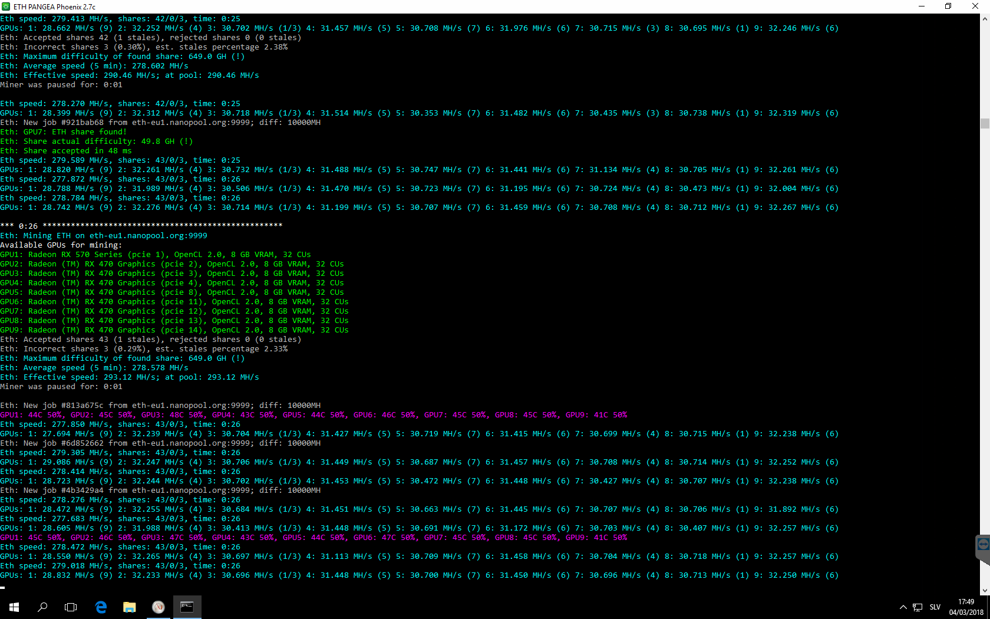This screenshot has width=990, height=619.
Task: Click 'Incorrect shares 3 (0.29%)' line
Action: (144, 349)
